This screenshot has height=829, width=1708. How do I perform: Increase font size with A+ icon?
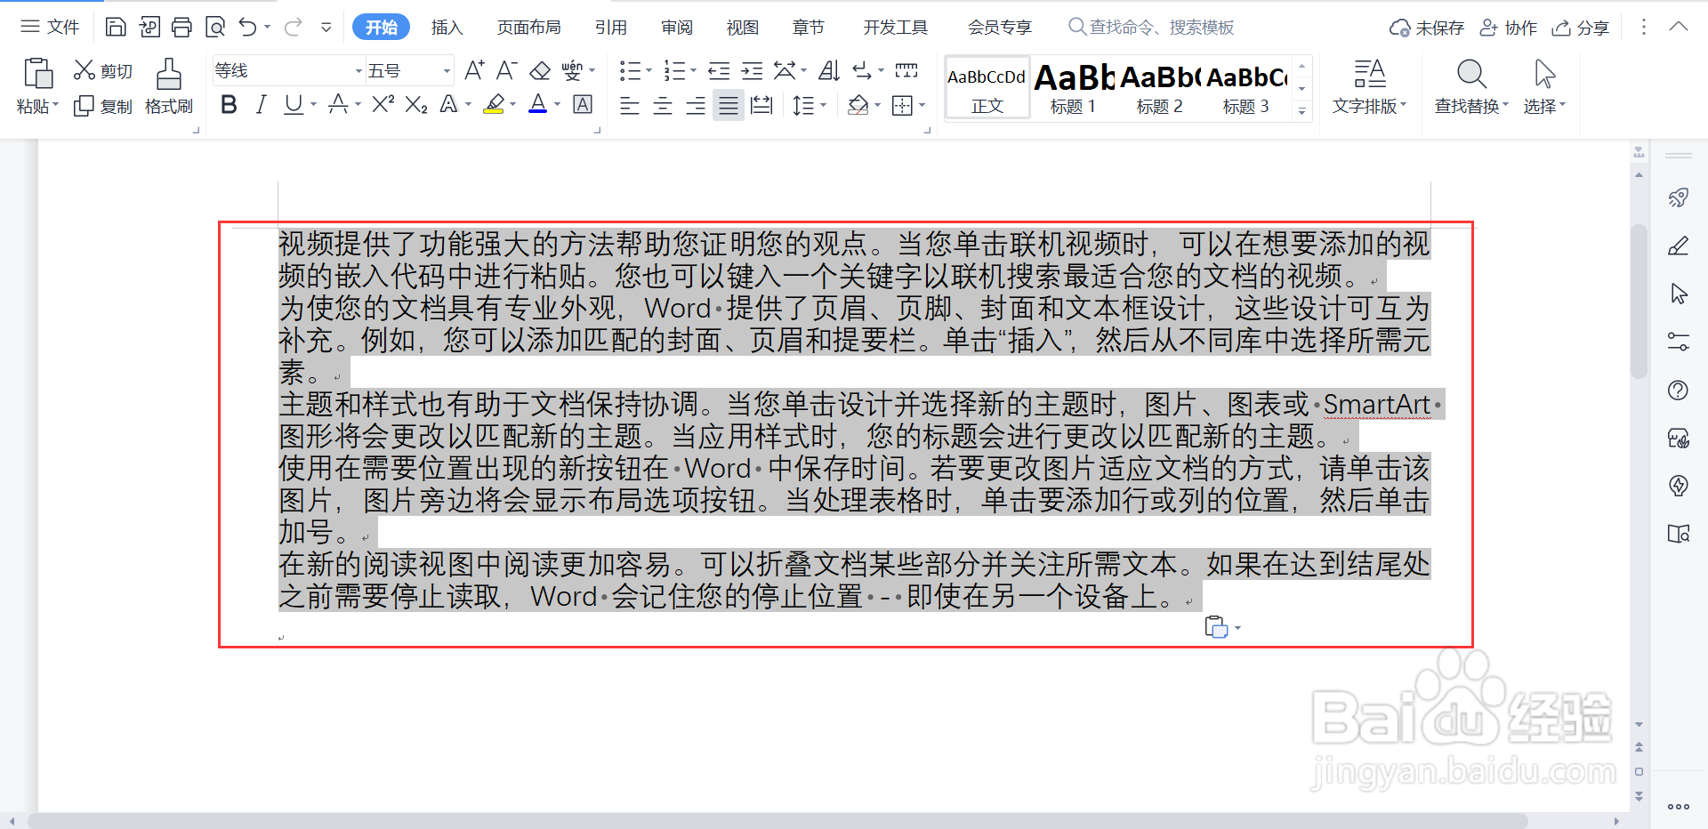click(474, 70)
